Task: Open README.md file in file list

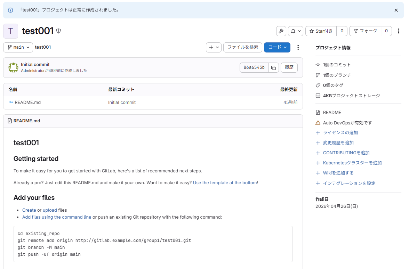Action: click(27, 103)
